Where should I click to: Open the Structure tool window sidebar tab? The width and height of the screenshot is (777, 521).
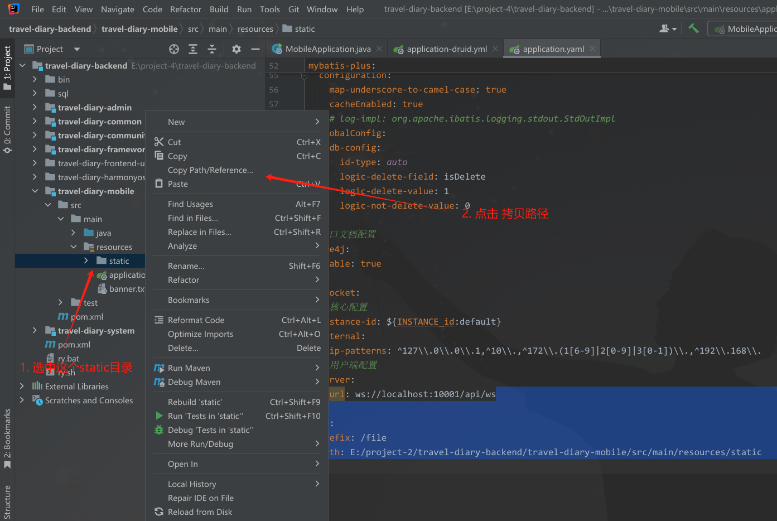pyautogui.click(x=7, y=502)
